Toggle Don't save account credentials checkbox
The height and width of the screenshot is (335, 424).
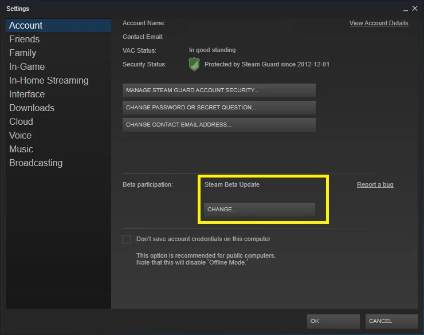(127, 239)
